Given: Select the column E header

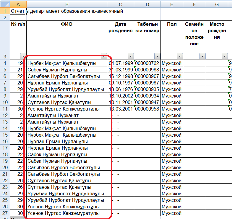Looking at the screenshot, I should (172, 4).
